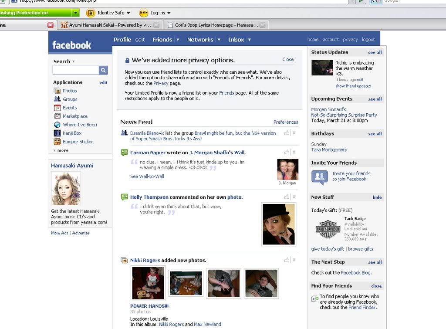Open the Profile menu item
The height and width of the screenshot is (329, 446).
pos(122,40)
